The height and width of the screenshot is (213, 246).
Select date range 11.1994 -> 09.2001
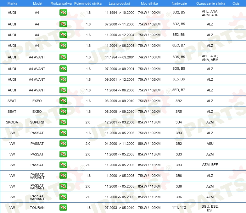(x=120, y=57)
